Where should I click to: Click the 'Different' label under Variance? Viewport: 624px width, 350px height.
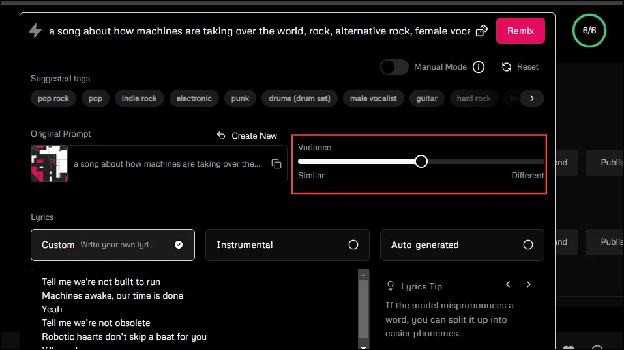click(x=527, y=176)
